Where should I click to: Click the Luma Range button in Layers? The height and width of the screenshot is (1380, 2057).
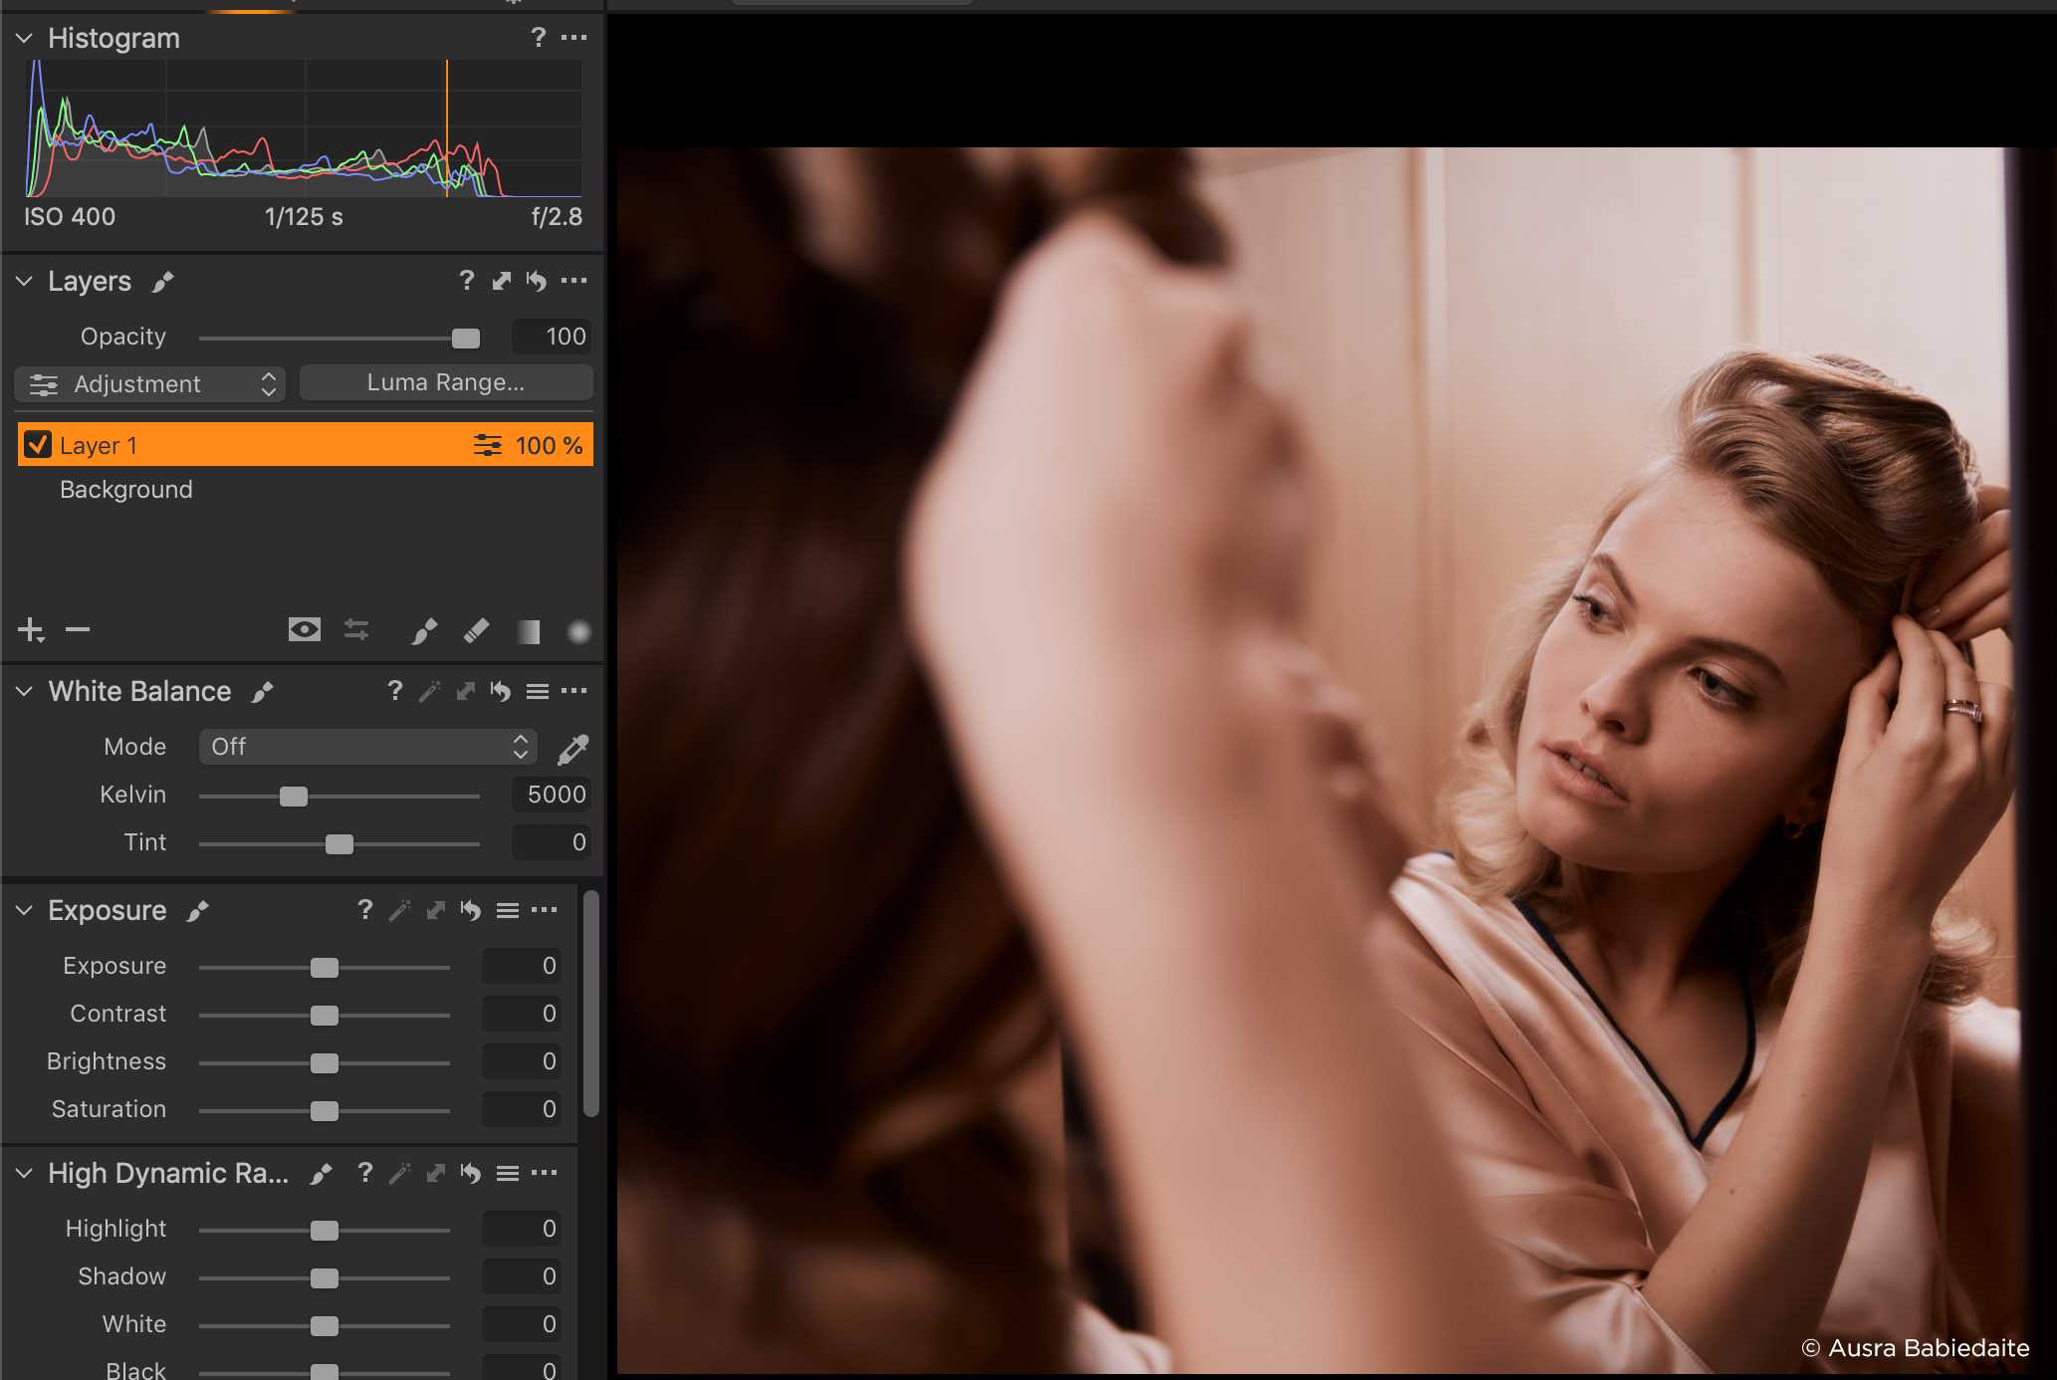point(446,382)
